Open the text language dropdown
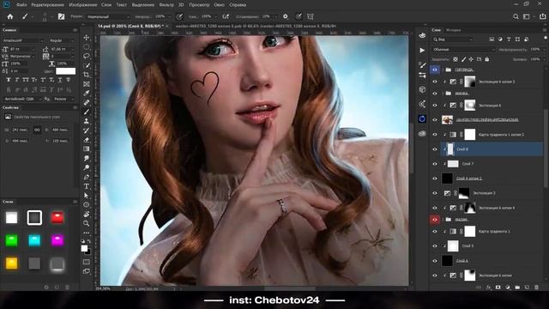549x309 pixels. point(22,100)
